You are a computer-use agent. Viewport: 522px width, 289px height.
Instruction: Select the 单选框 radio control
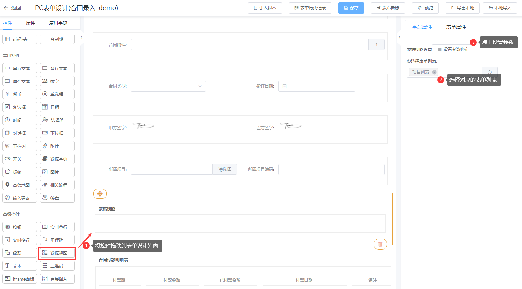pyautogui.click(x=57, y=94)
